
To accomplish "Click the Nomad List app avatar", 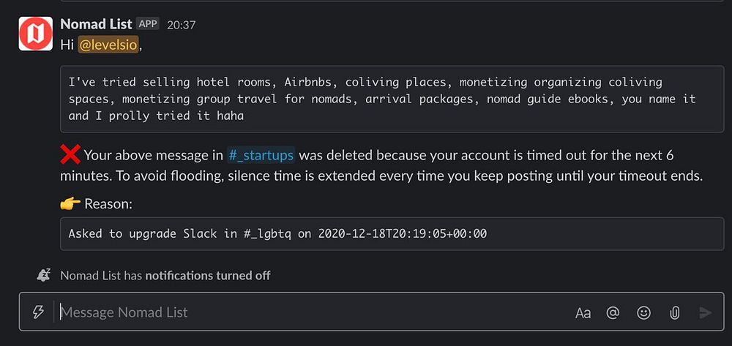I will 35,34.
